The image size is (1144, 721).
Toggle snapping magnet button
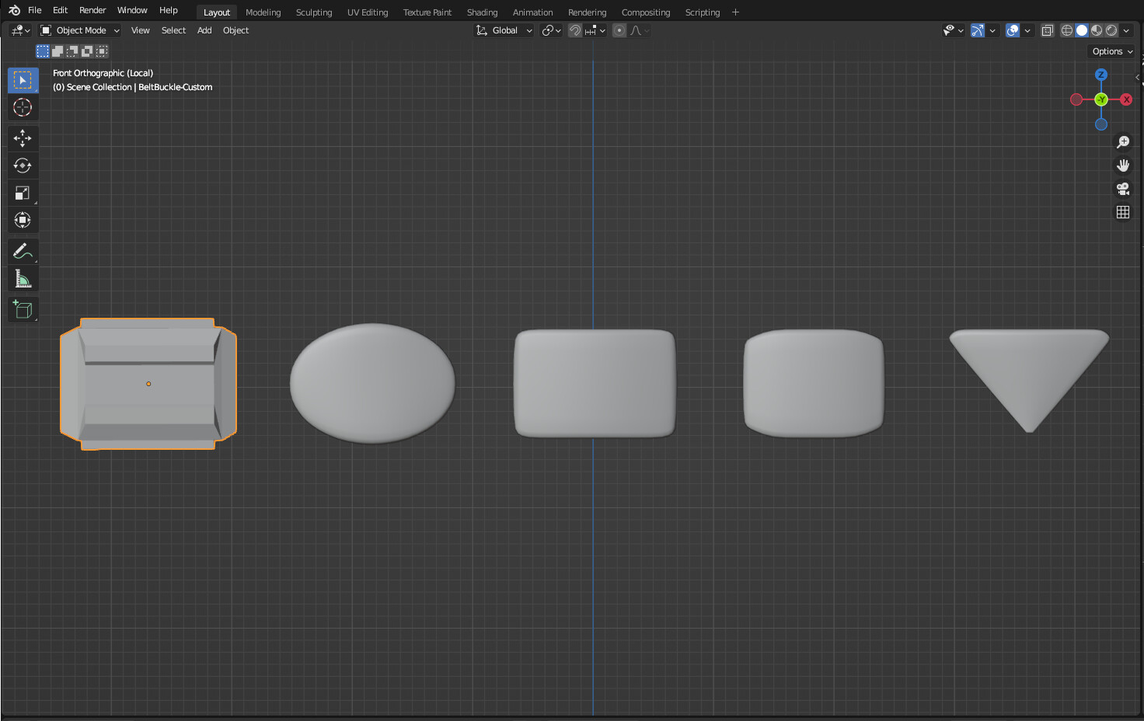pyautogui.click(x=575, y=30)
